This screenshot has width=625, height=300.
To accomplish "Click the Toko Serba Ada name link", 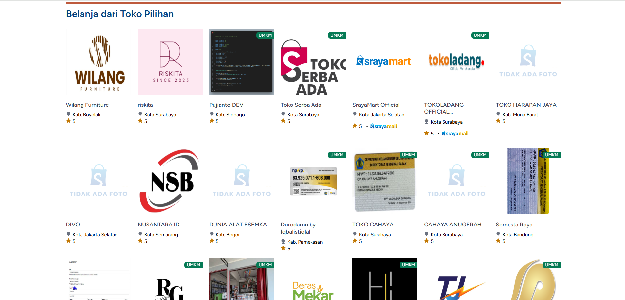I will pos(301,105).
